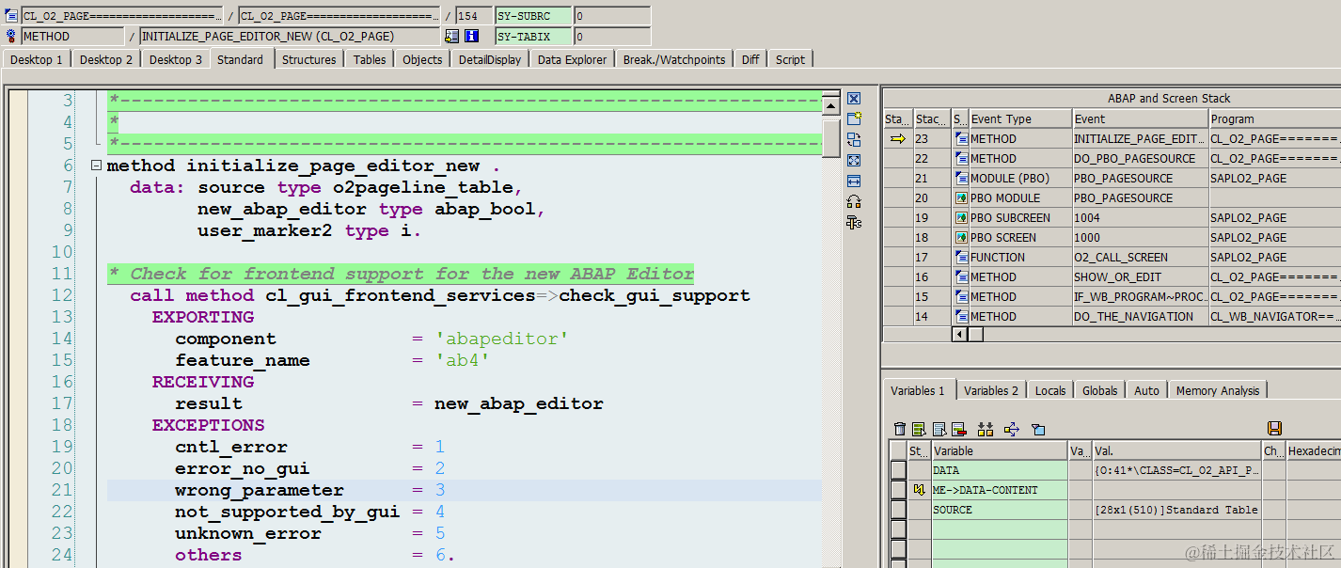Click the Close Tool icon beside the editor
The height and width of the screenshot is (568, 1341).
tap(854, 98)
